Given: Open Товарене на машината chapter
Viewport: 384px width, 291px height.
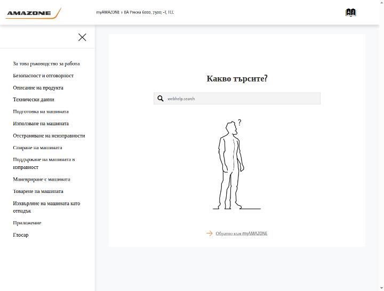Looking at the screenshot, I should [x=38, y=191].
